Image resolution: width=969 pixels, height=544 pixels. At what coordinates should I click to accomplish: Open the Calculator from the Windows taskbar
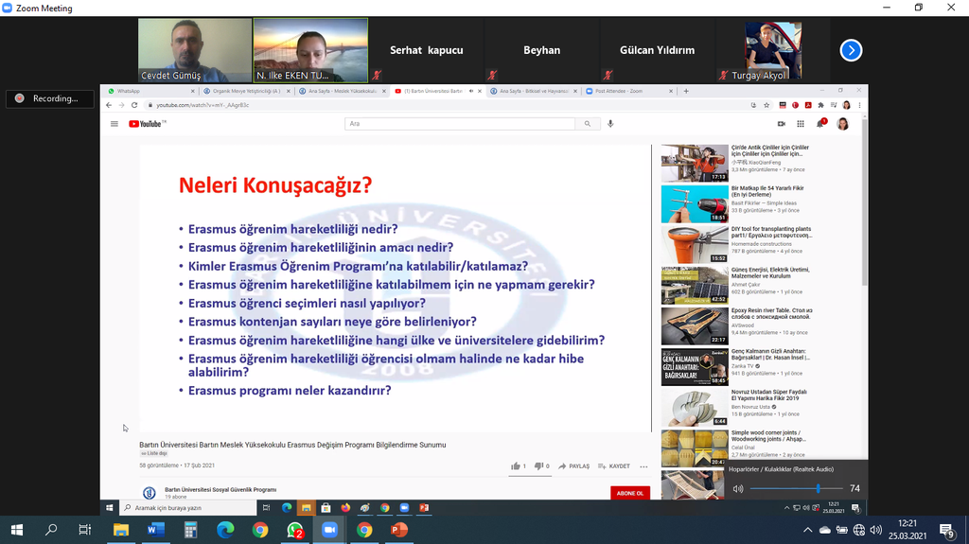[190, 530]
